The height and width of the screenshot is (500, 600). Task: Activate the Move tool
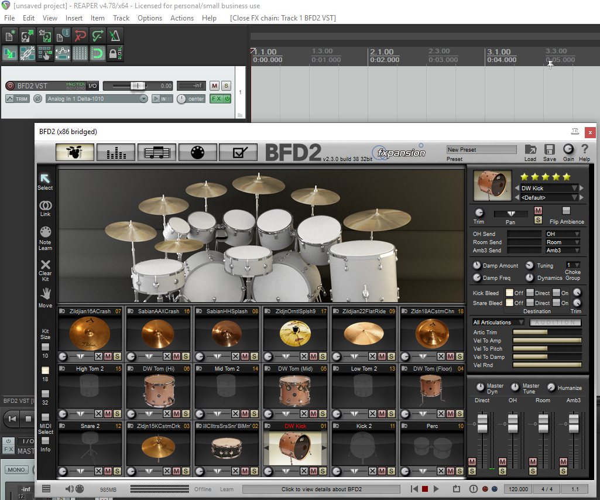click(x=45, y=298)
